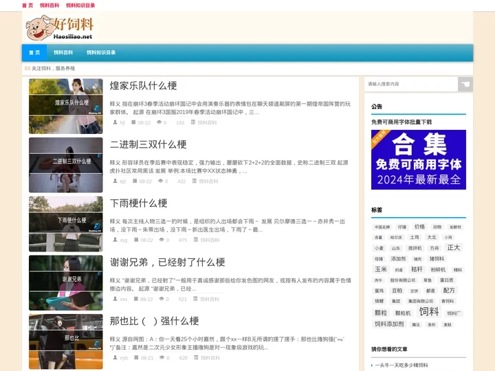Select the 饲料厂 tag
The image size is (495, 371).
pyautogui.click(x=454, y=313)
